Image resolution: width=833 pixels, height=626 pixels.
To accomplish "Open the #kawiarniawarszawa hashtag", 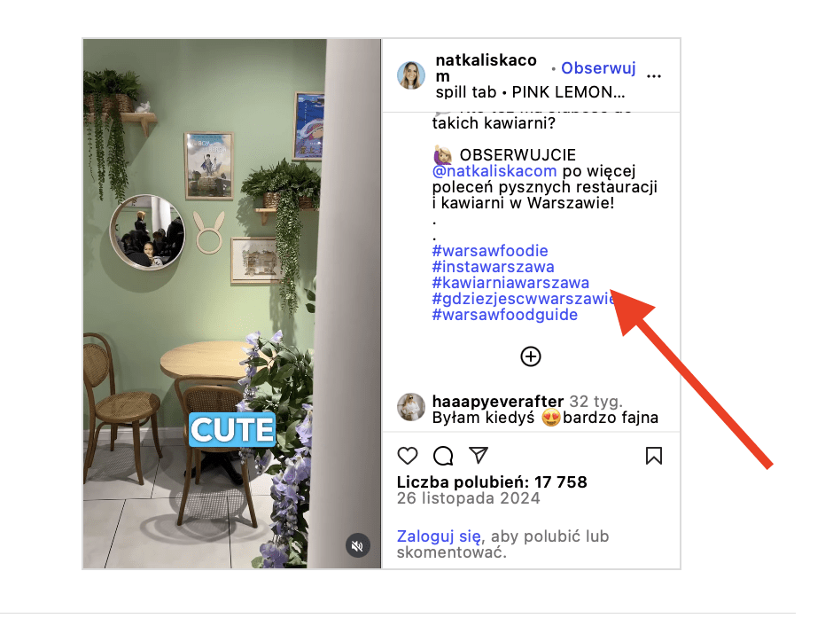I will pos(510,282).
